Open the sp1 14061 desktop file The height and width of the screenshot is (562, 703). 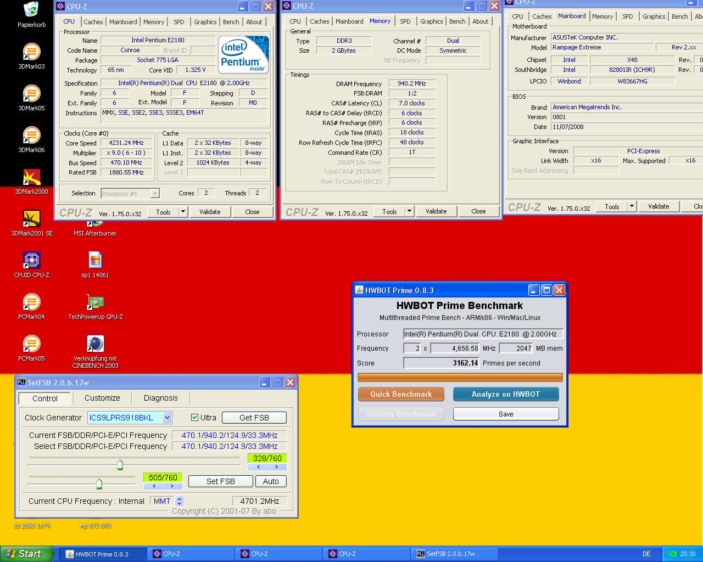click(x=95, y=260)
